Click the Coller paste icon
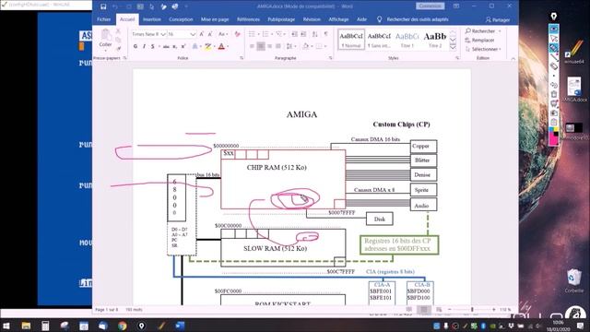 (x=105, y=39)
